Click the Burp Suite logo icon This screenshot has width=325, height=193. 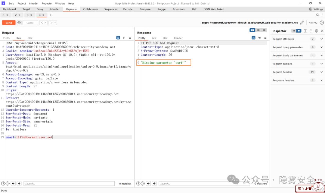tap(3, 3)
